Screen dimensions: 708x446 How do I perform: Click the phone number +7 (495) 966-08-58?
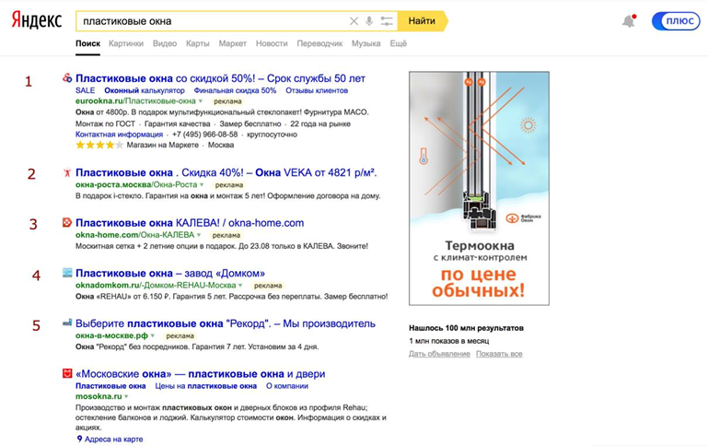pos(205,135)
